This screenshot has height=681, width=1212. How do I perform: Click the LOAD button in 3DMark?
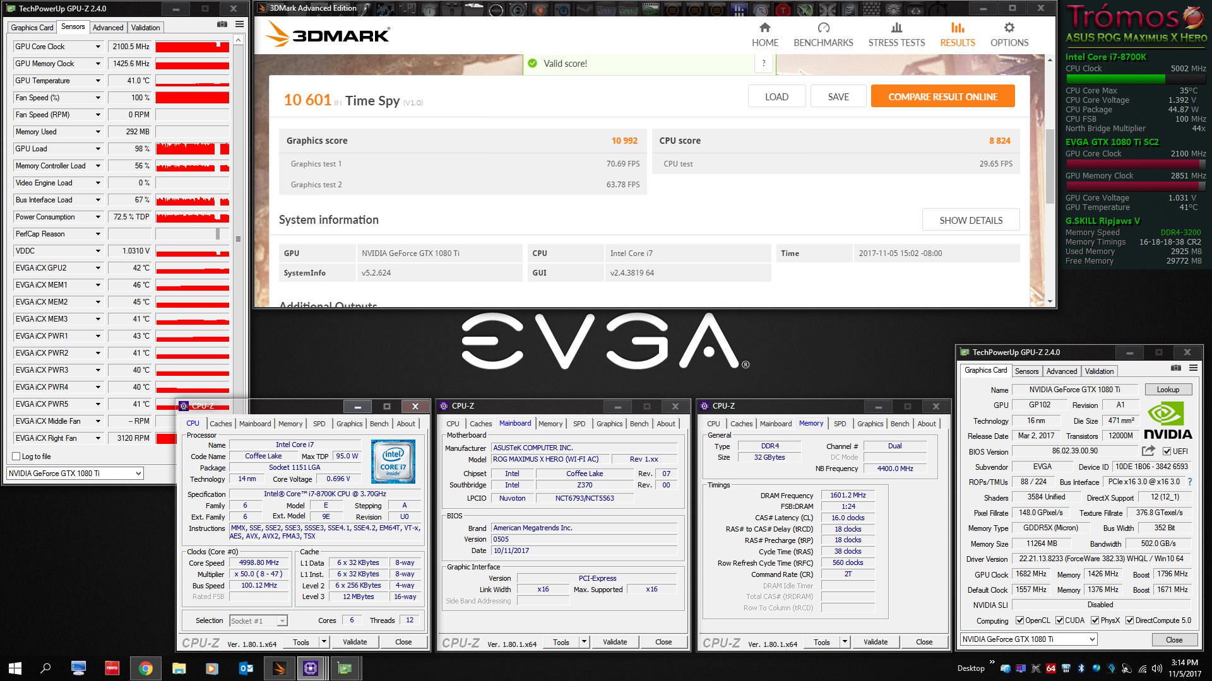pyautogui.click(x=776, y=96)
